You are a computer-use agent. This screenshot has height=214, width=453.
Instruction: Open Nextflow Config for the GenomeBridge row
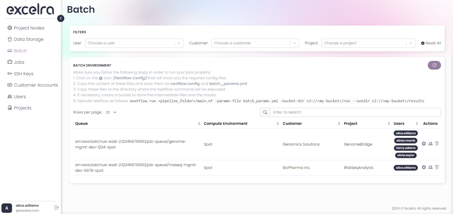point(424,144)
